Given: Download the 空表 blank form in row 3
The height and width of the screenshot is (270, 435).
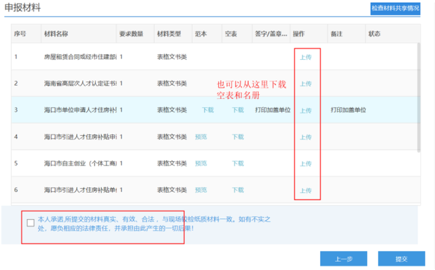Looking at the screenshot, I should pos(238,110).
